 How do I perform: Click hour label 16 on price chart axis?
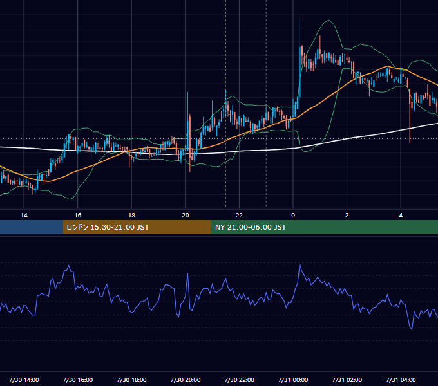click(x=78, y=215)
